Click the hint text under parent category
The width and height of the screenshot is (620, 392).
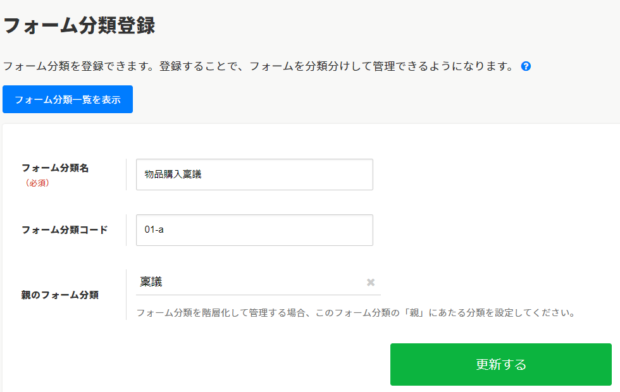(355, 312)
